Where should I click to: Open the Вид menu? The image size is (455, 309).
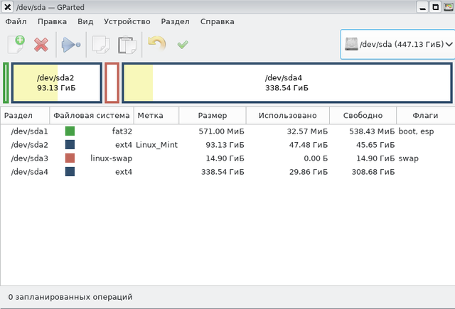85,22
